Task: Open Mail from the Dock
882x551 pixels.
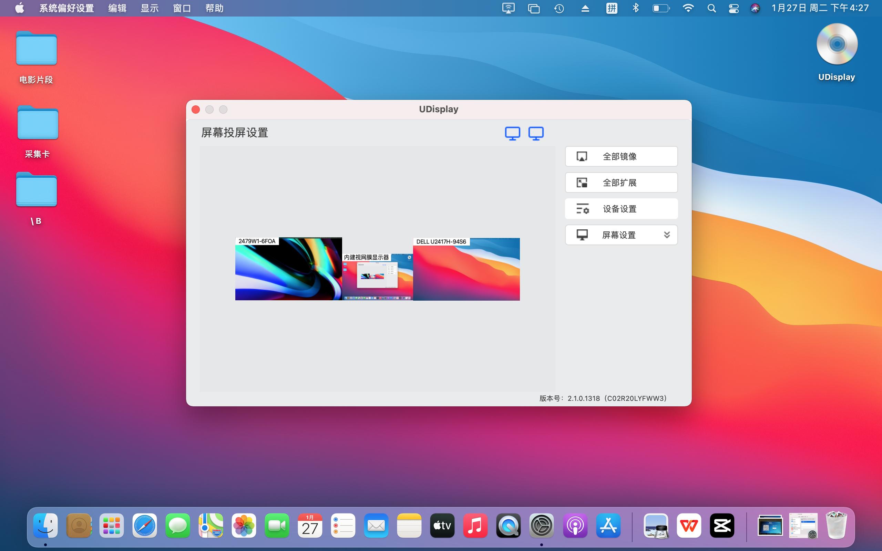Action: [376, 526]
